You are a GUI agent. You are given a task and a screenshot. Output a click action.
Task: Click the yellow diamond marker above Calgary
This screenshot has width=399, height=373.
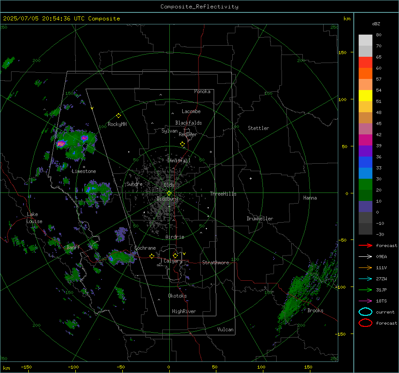click(x=175, y=255)
